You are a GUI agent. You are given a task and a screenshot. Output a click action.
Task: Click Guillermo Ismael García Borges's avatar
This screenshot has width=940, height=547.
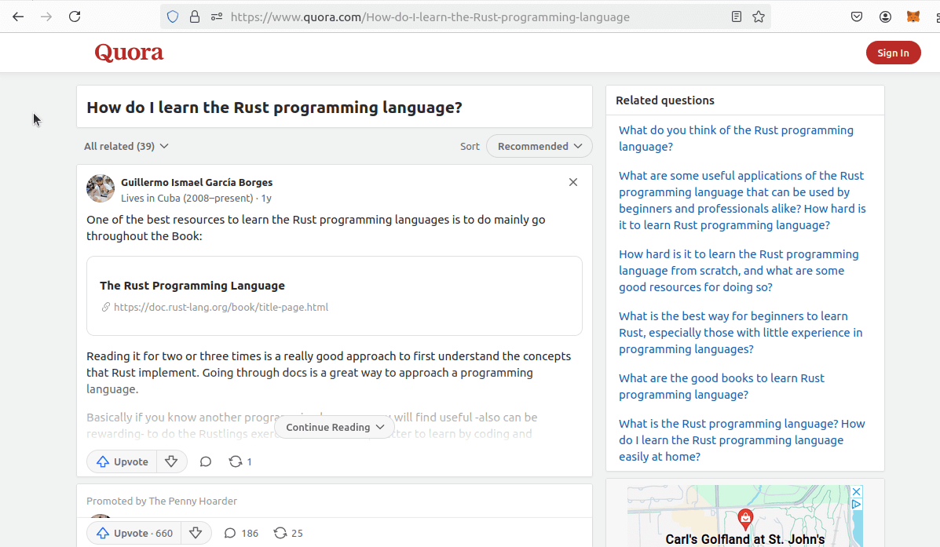coord(101,188)
